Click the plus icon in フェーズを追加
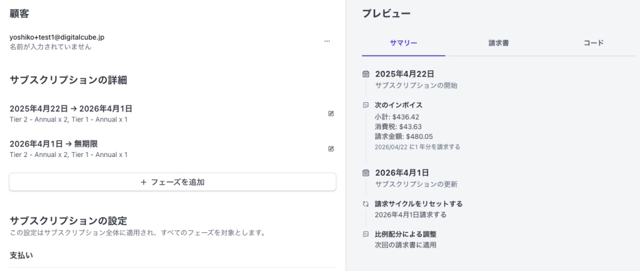Screen dimensions: 640x271 click(x=143, y=183)
